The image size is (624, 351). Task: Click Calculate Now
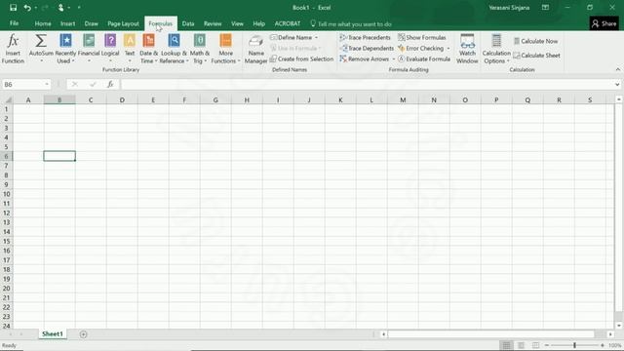535,41
